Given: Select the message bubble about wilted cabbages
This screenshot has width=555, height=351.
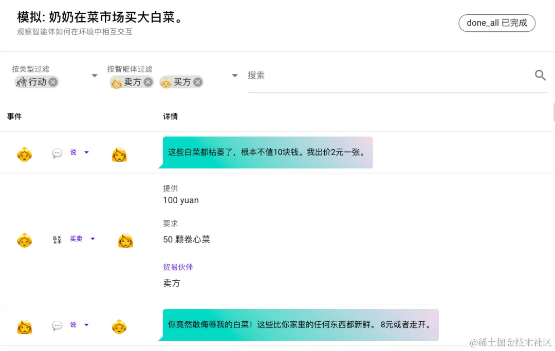Looking at the screenshot, I should [x=267, y=152].
